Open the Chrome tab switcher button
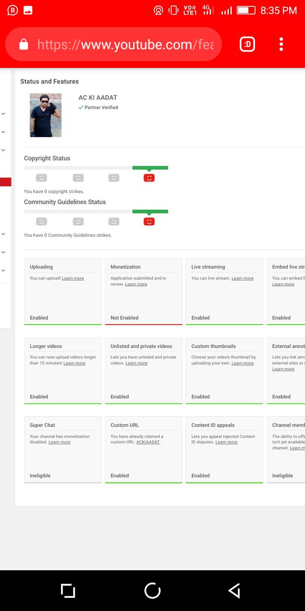This screenshot has height=611, width=305. [248, 44]
